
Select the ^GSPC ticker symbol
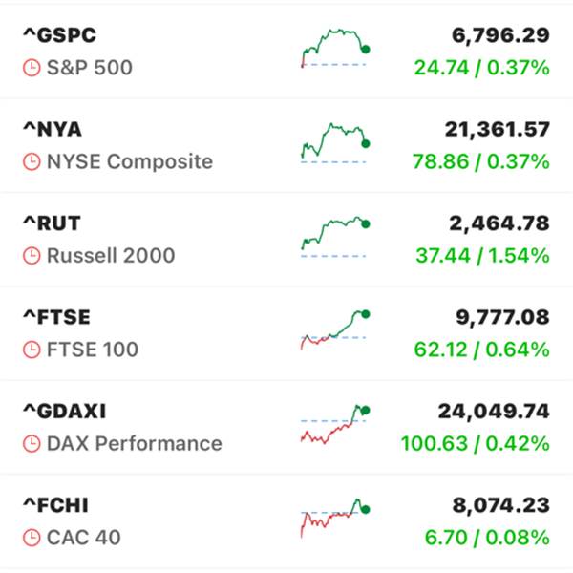point(59,36)
